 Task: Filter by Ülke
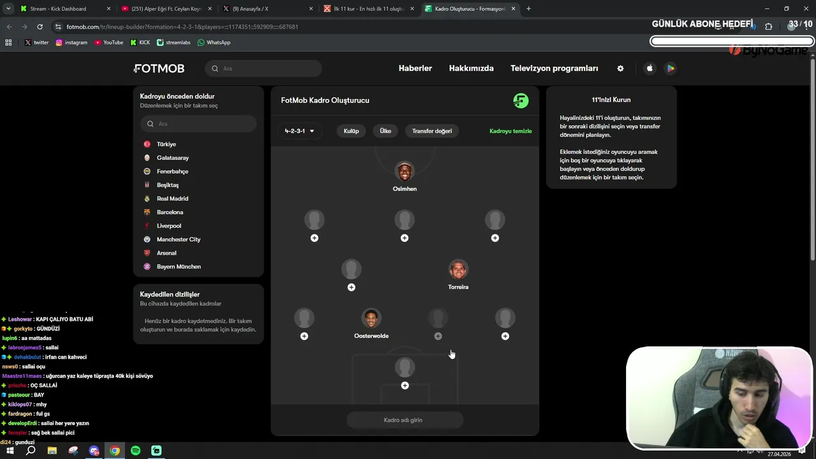(386, 131)
